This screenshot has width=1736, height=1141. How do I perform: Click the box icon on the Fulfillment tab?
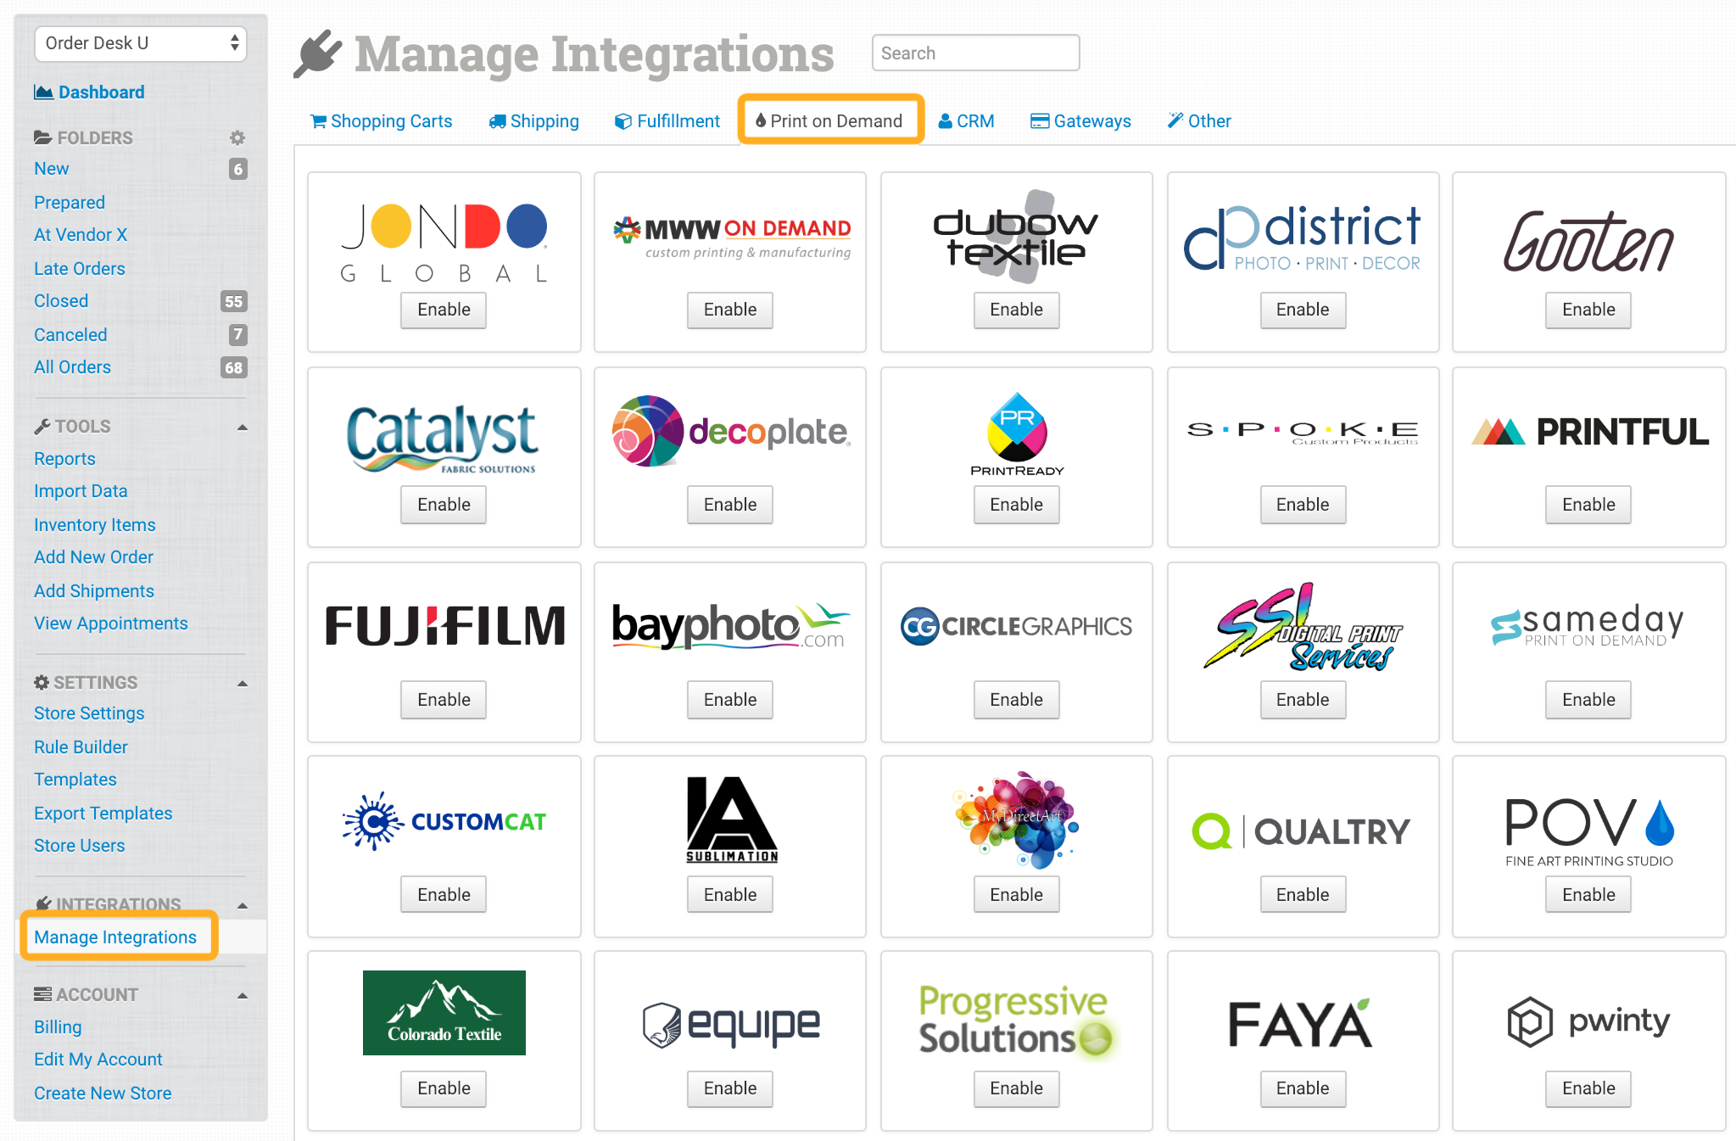[623, 120]
